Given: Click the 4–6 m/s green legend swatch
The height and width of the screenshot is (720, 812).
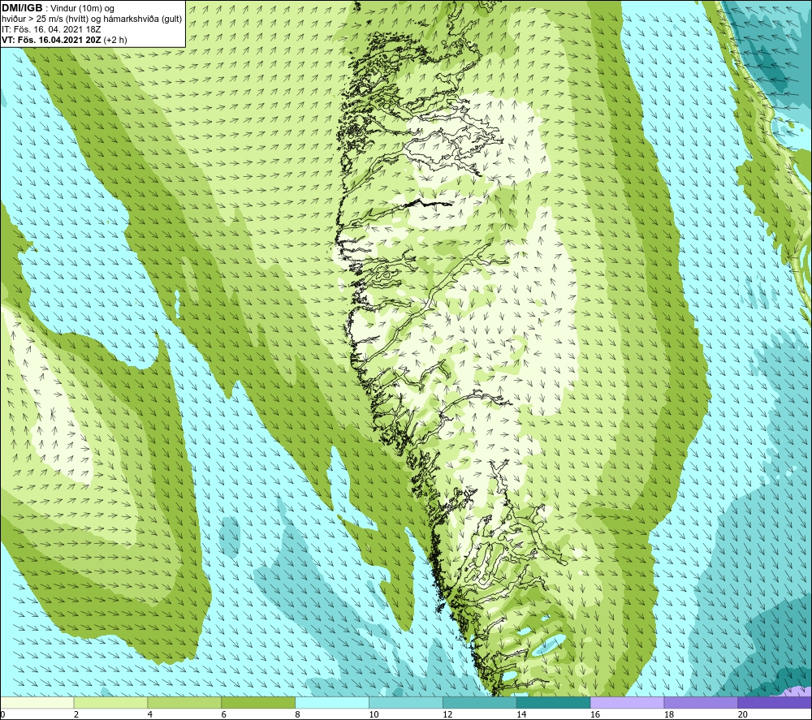Looking at the screenshot, I should (x=184, y=703).
